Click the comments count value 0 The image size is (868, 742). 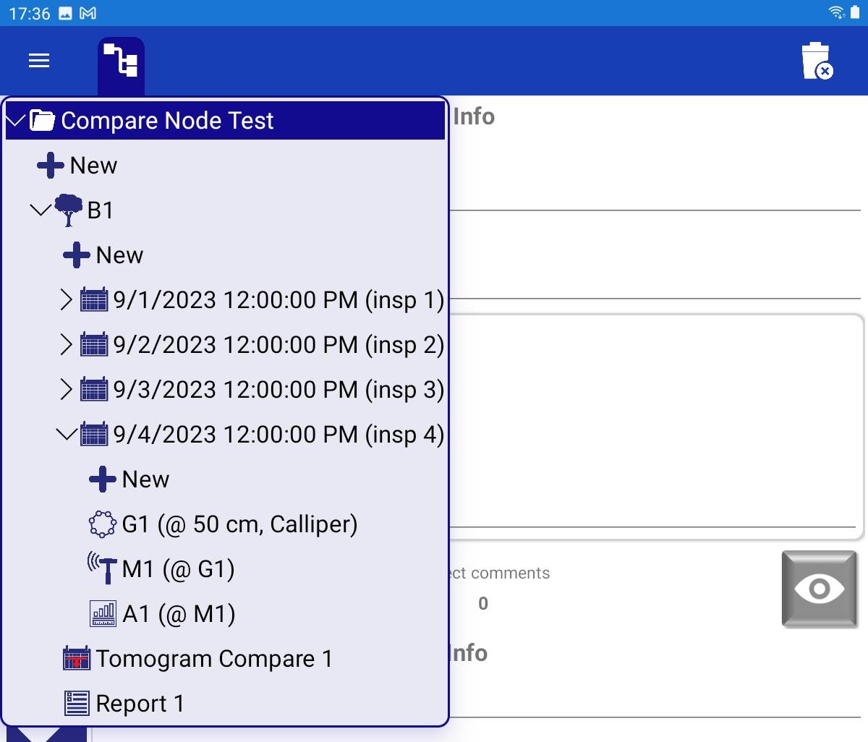(x=483, y=603)
